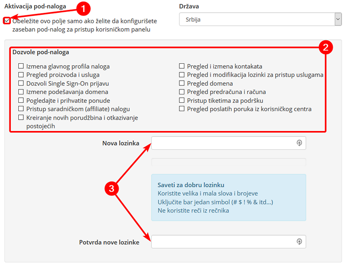Enable Kreiranje novih porudžbina i otkazivanje postojećih
This screenshot has height=266, width=346.
click(21, 117)
